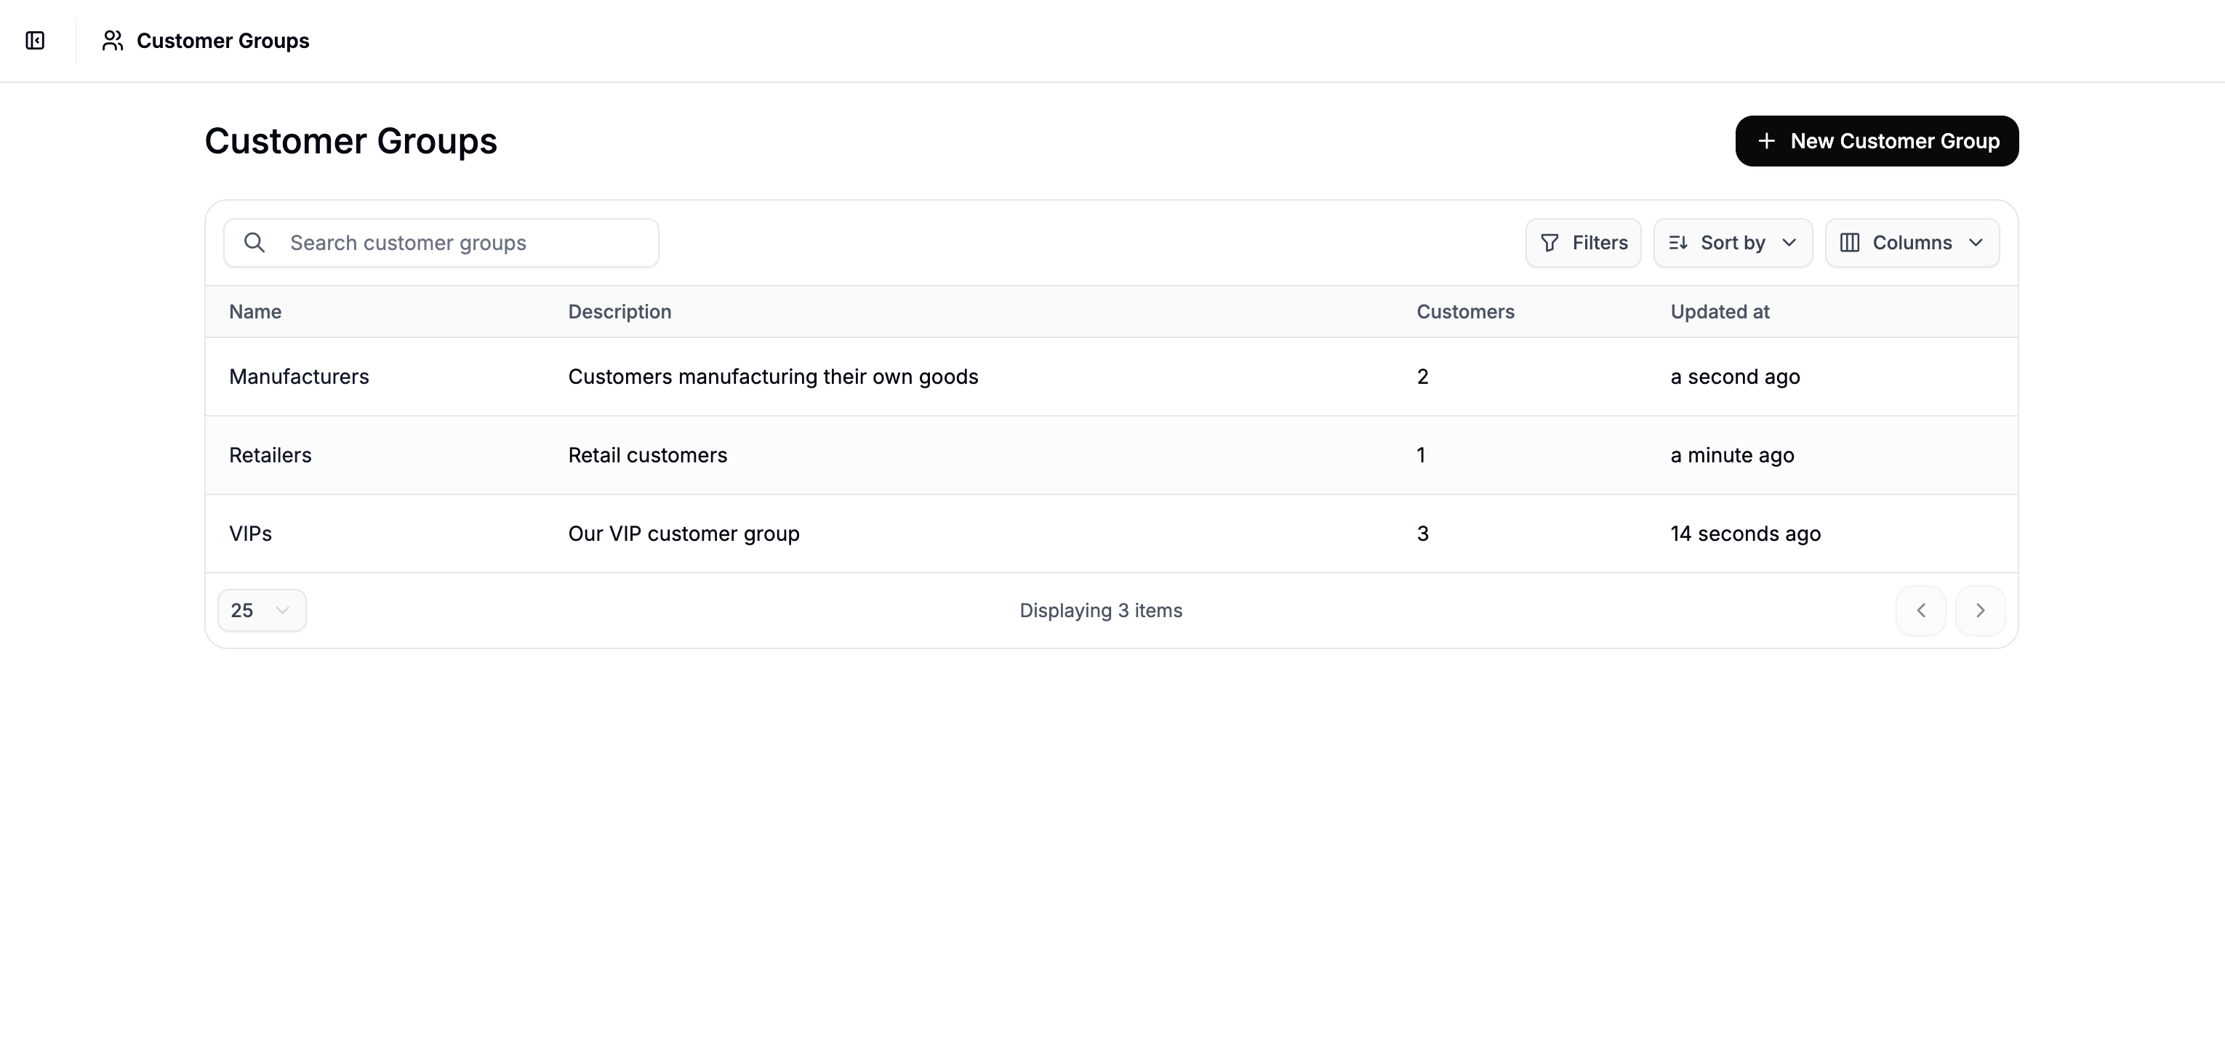Click the magnifying glass search icon
2225x1057 pixels.
point(254,243)
